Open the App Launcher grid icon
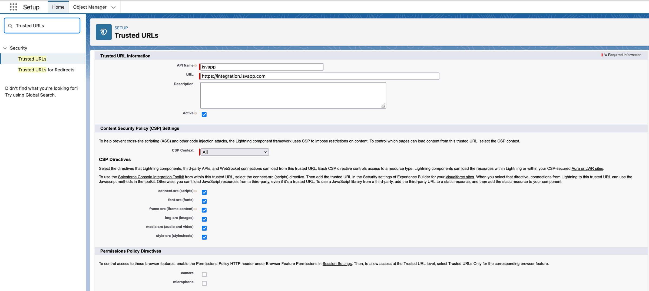This screenshot has width=649, height=291. pyautogui.click(x=13, y=7)
